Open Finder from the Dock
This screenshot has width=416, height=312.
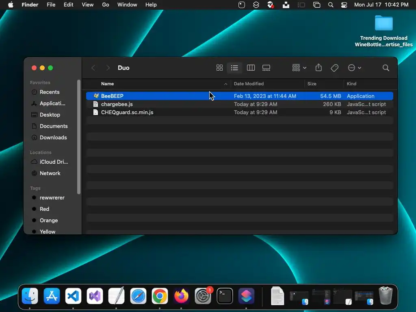pos(30,296)
